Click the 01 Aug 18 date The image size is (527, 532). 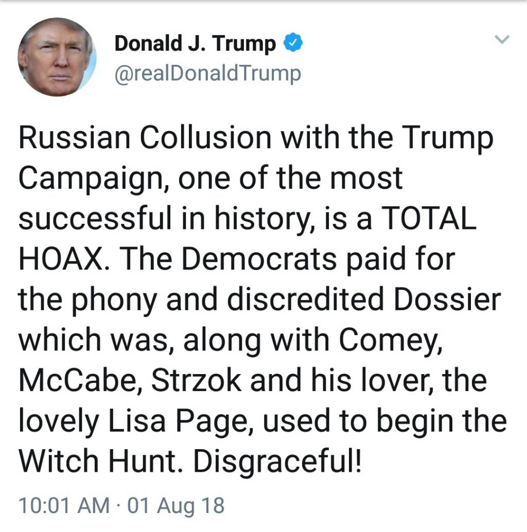[176, 505]
